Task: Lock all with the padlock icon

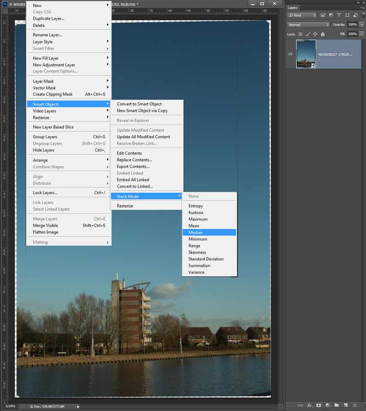Action: [323, 34]
